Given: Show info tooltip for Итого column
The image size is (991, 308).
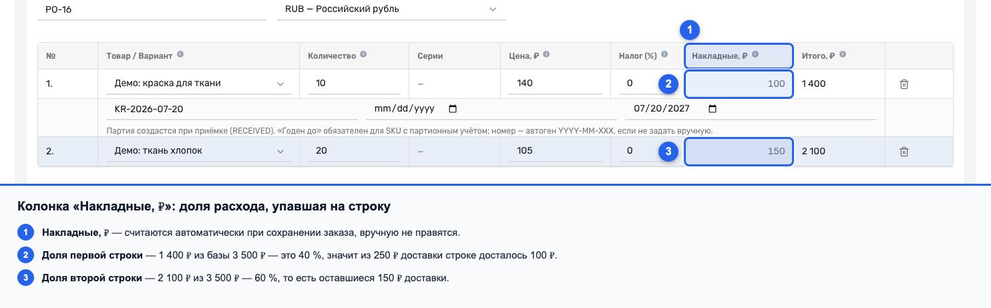Looking at the screenshot, I should [x=843, y=55].
